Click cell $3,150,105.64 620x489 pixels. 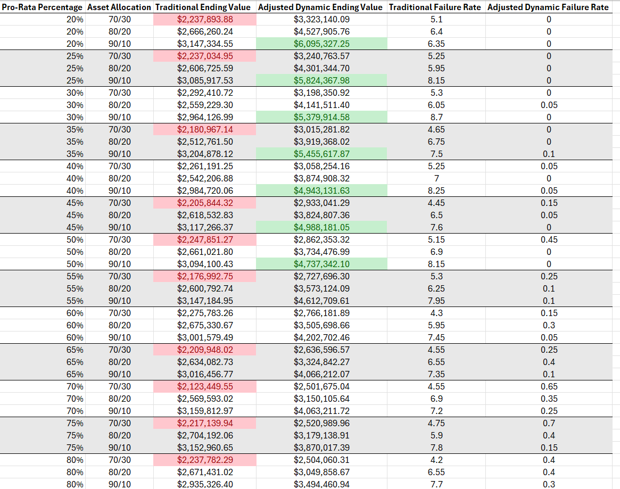click(x=321, y=399)
